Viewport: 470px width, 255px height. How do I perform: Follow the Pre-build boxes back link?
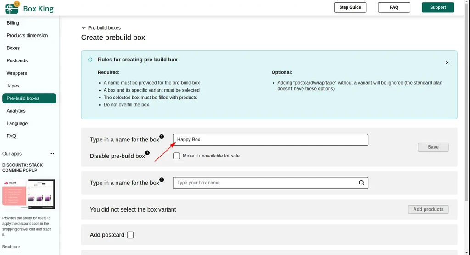(104, 28)
